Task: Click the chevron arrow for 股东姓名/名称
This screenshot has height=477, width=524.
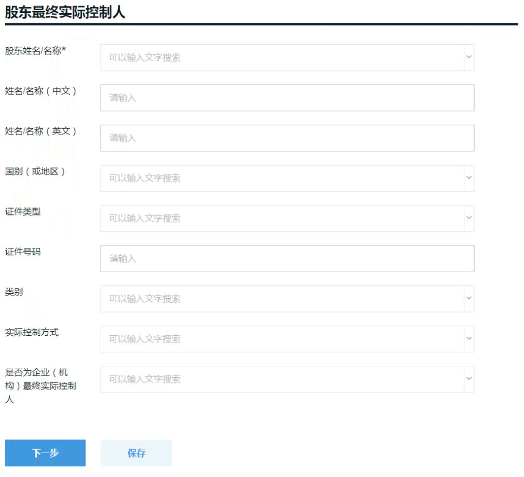Action: point(469,57)
